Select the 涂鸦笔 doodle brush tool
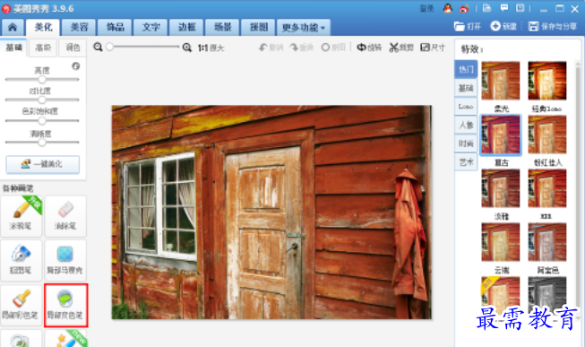The image size is (585, 347). [21, 216]
